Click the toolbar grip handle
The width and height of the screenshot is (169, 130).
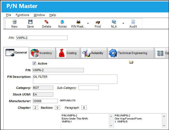point(5,24)
